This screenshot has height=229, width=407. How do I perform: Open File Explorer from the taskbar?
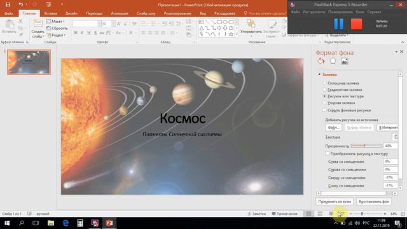coord(51,223)
